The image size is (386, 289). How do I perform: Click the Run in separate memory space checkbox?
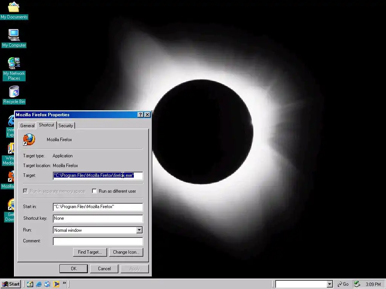[25, 191]
